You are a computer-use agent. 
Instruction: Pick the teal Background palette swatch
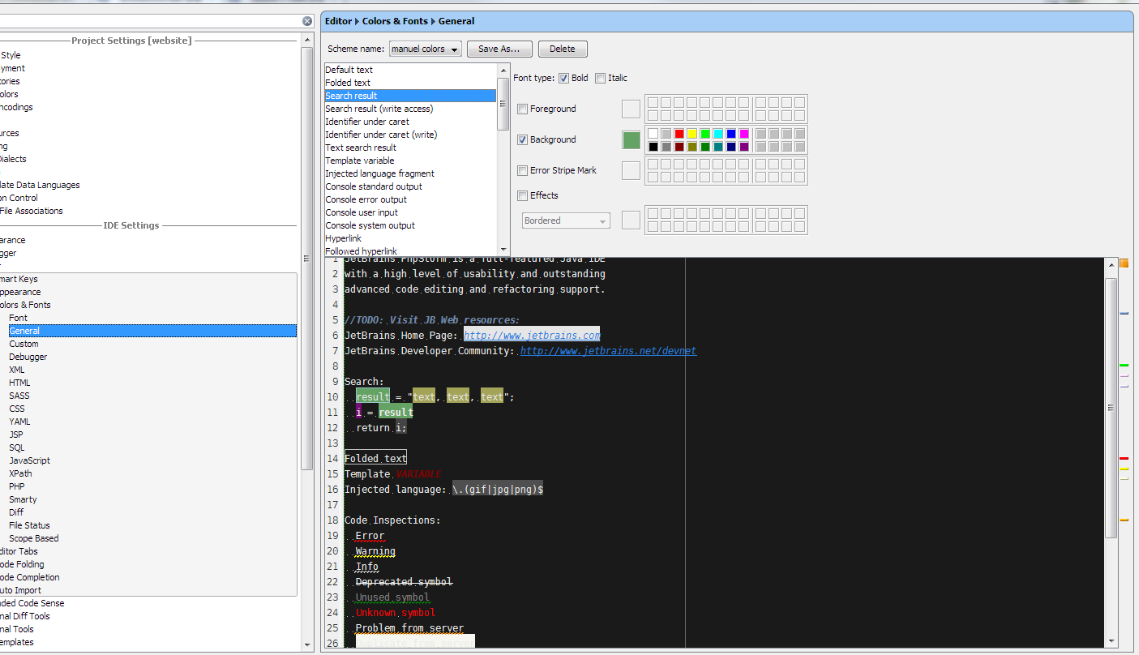718,147
